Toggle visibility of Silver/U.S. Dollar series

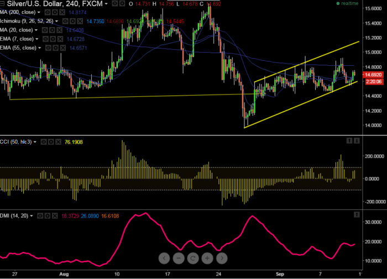tap(115, 3)
